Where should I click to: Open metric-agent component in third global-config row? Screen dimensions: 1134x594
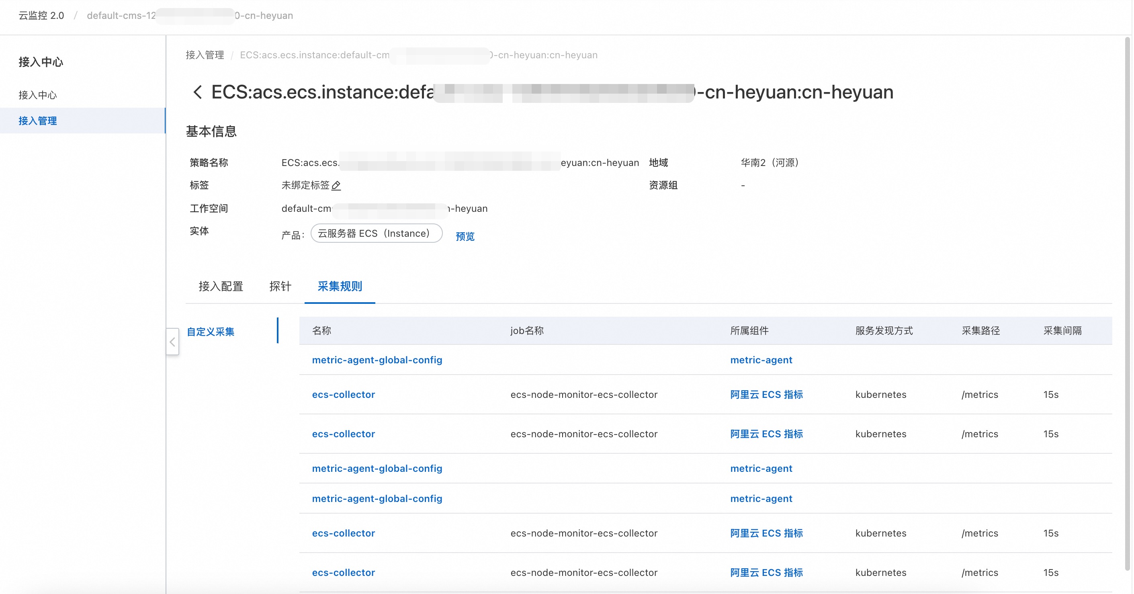pyautogui.click(x=761, y=498)
